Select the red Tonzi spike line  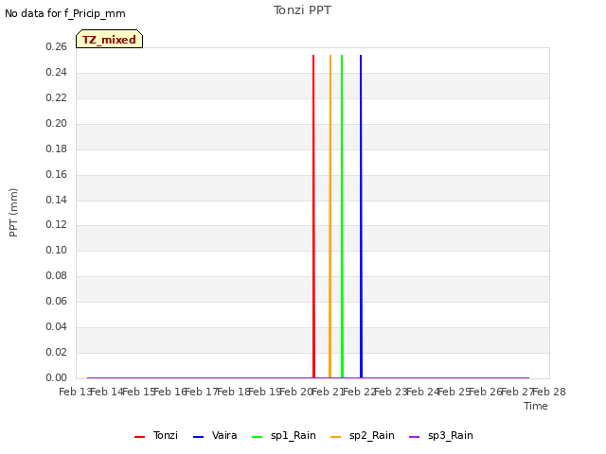313,217
